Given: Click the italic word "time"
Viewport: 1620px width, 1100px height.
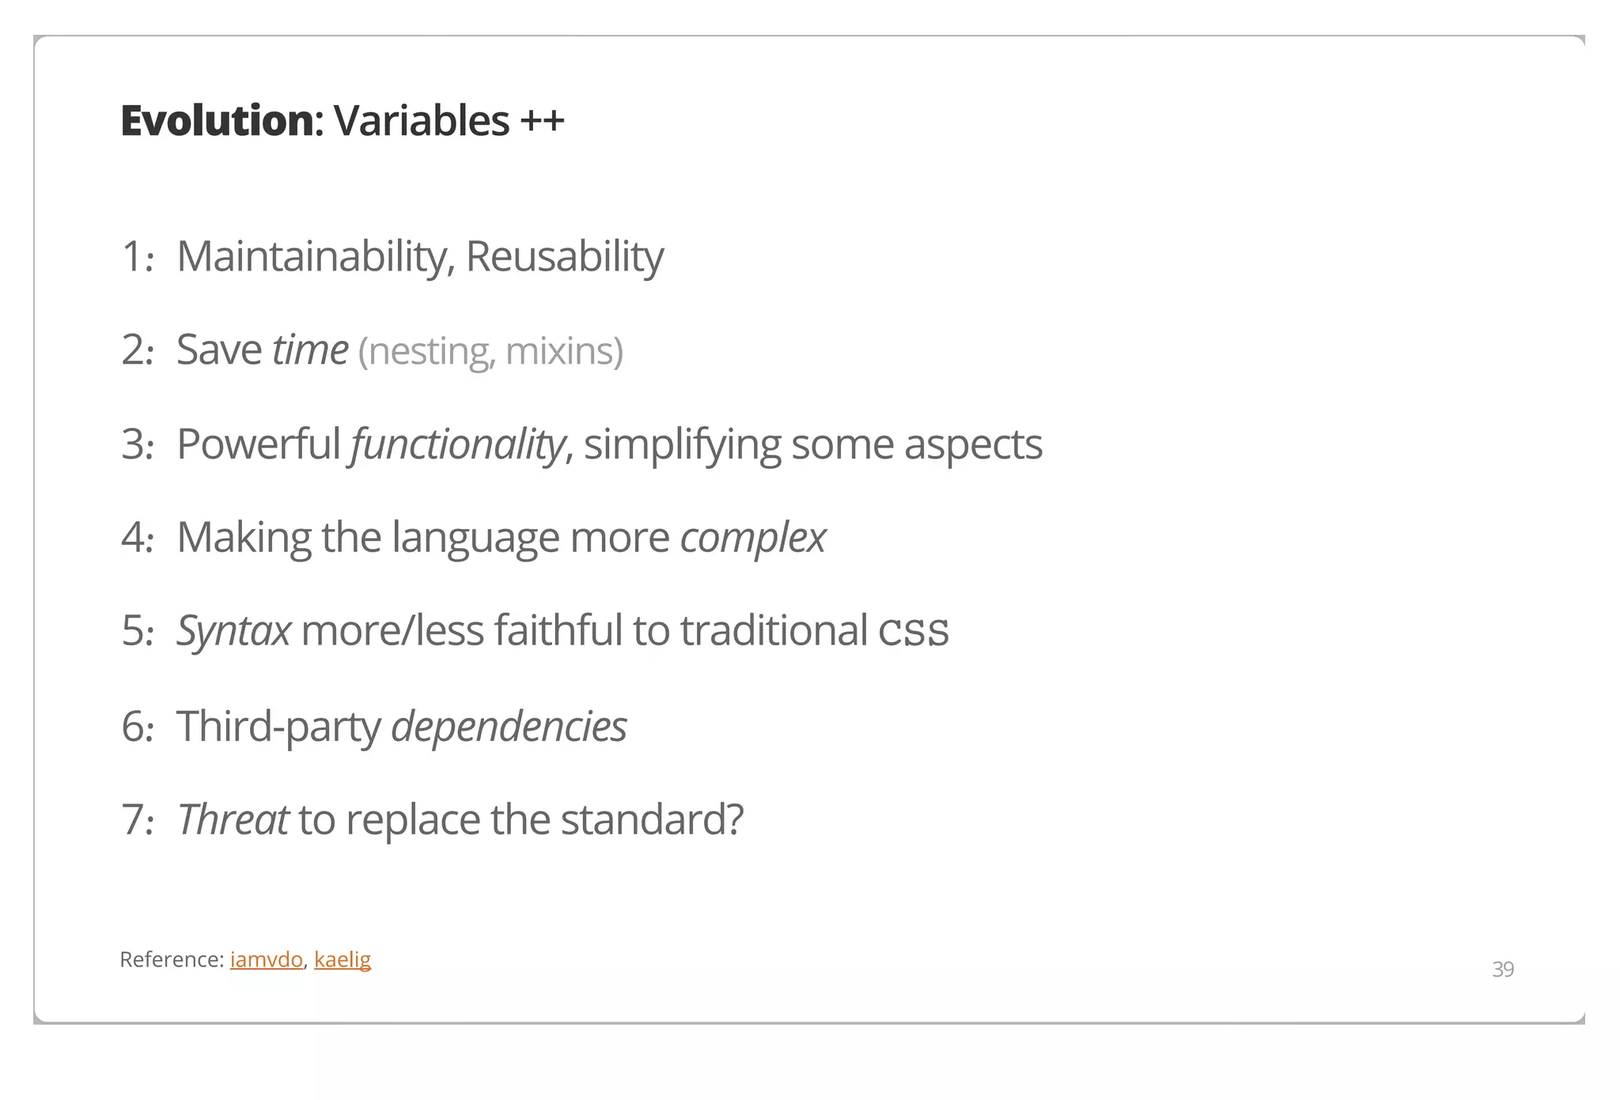Looking at the screenshot, I should point(309,350).
